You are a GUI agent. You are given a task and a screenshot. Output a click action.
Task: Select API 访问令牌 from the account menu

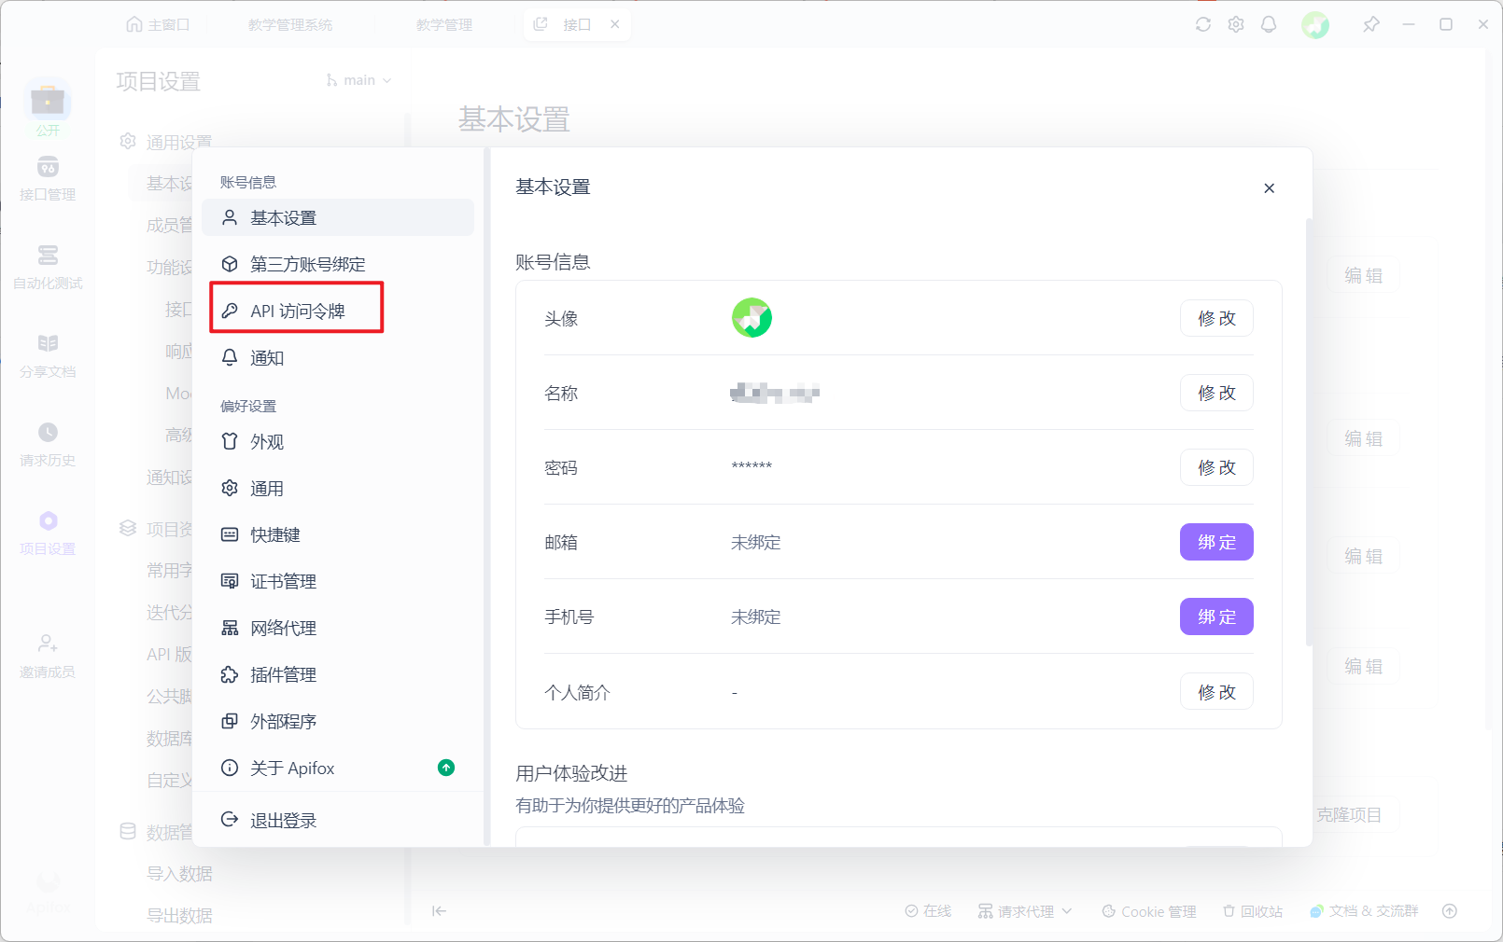coord(296,310)
